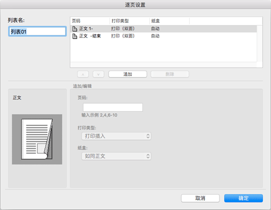Click the page icon beside 正文 1-
The height and width of the screenshot is (210, 271).
[75, 29]
